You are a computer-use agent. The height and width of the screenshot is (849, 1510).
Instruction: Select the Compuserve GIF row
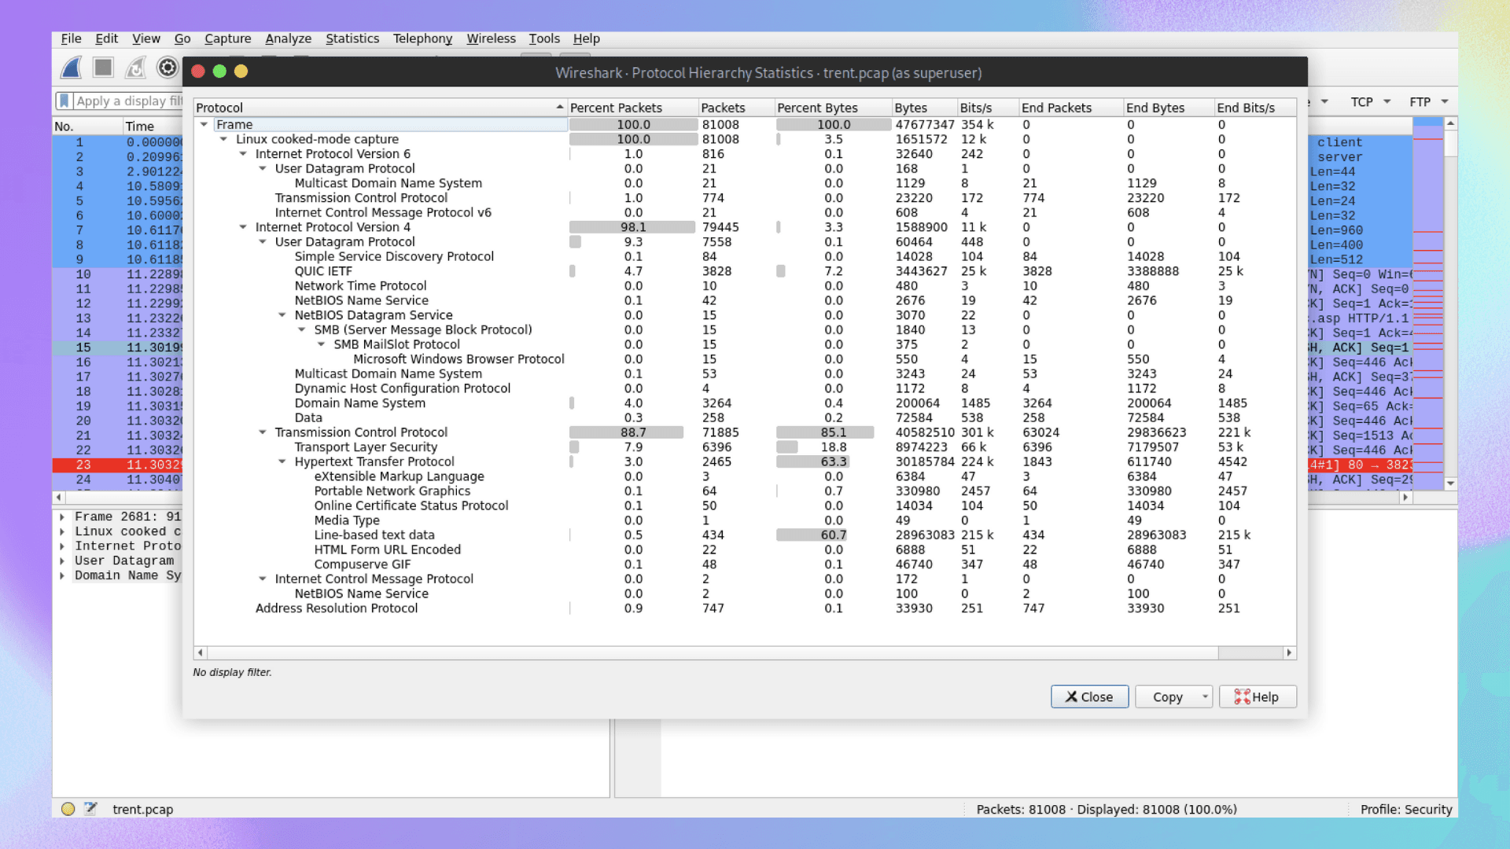(745, 564)
